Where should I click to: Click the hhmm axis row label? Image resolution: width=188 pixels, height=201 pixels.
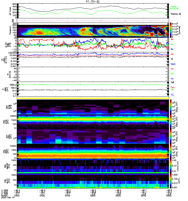[4, 196]
